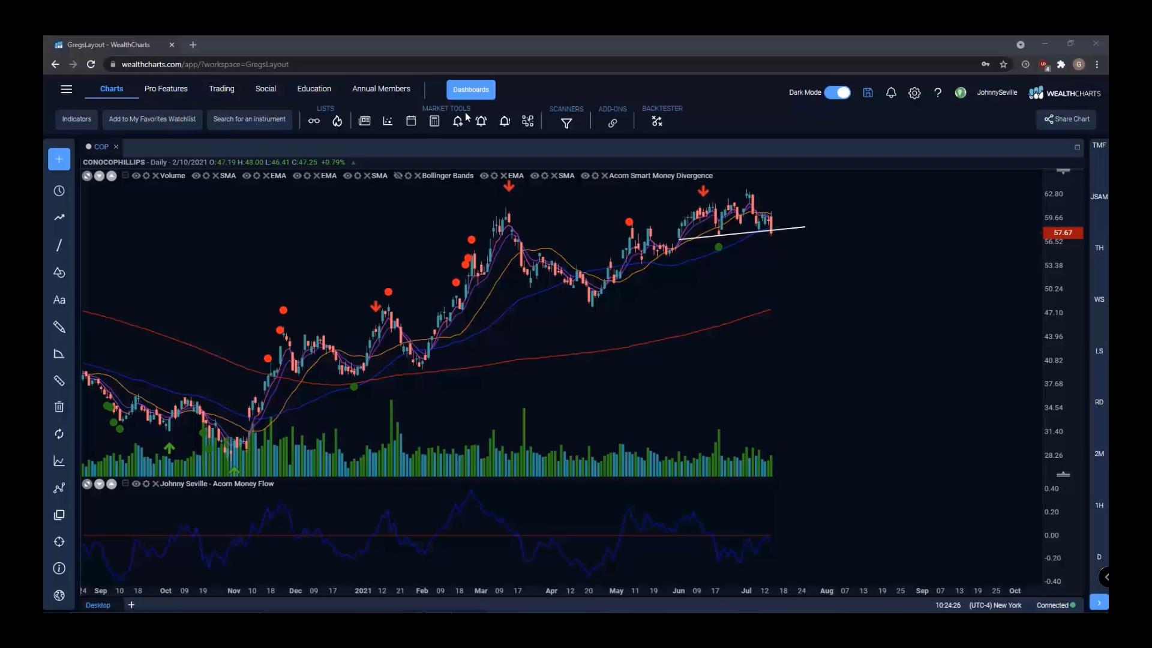This screenshot has height=648, width=1152.
Task: Maximize chart panel using square icon
Action: [x=1077, y=147]
